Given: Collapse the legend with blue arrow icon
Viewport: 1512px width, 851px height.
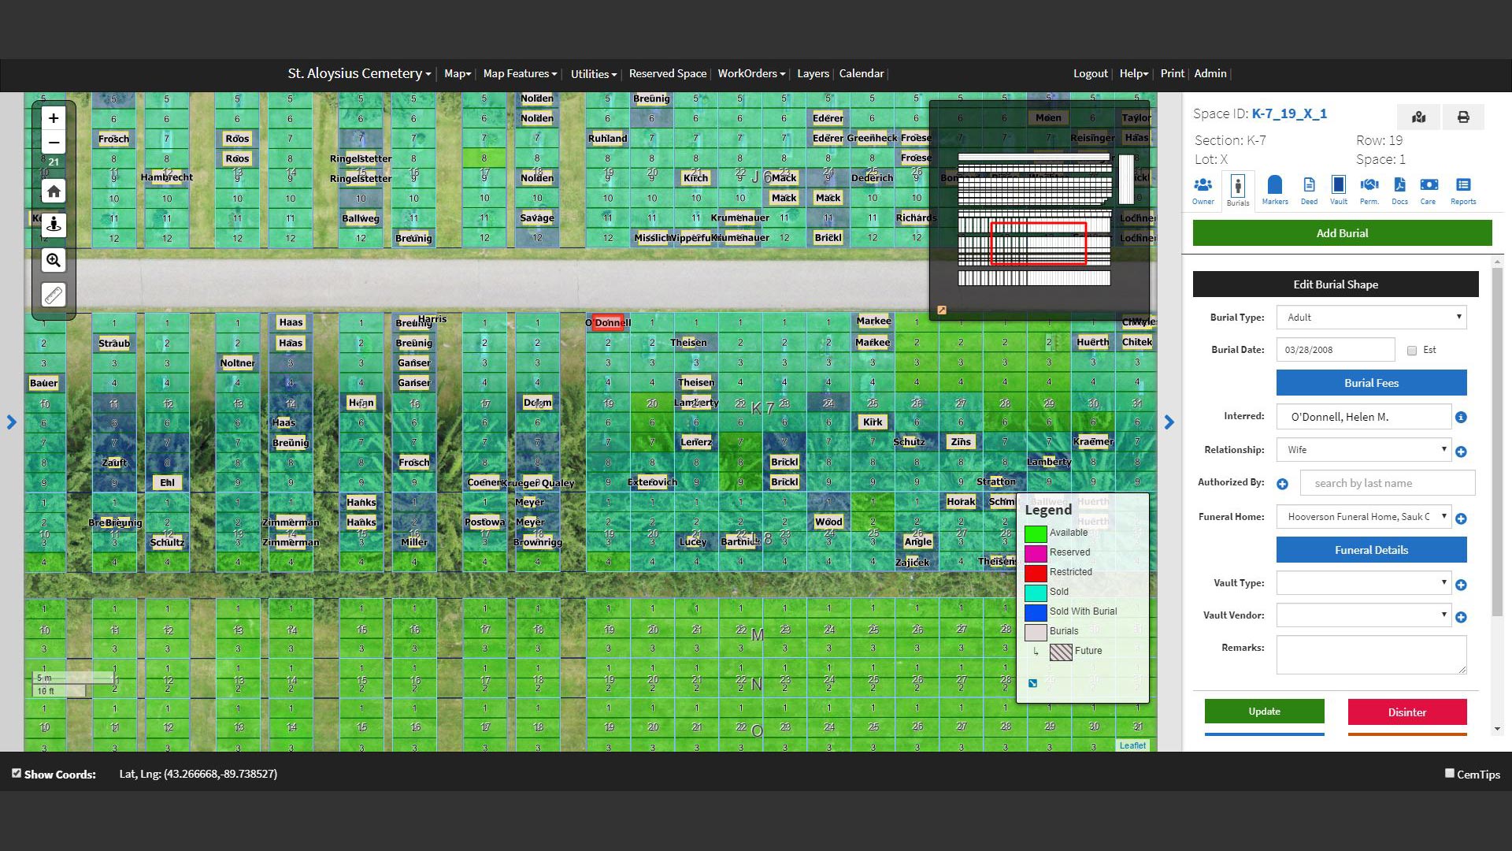Looking at the screenshot, I should point(1032,683).
